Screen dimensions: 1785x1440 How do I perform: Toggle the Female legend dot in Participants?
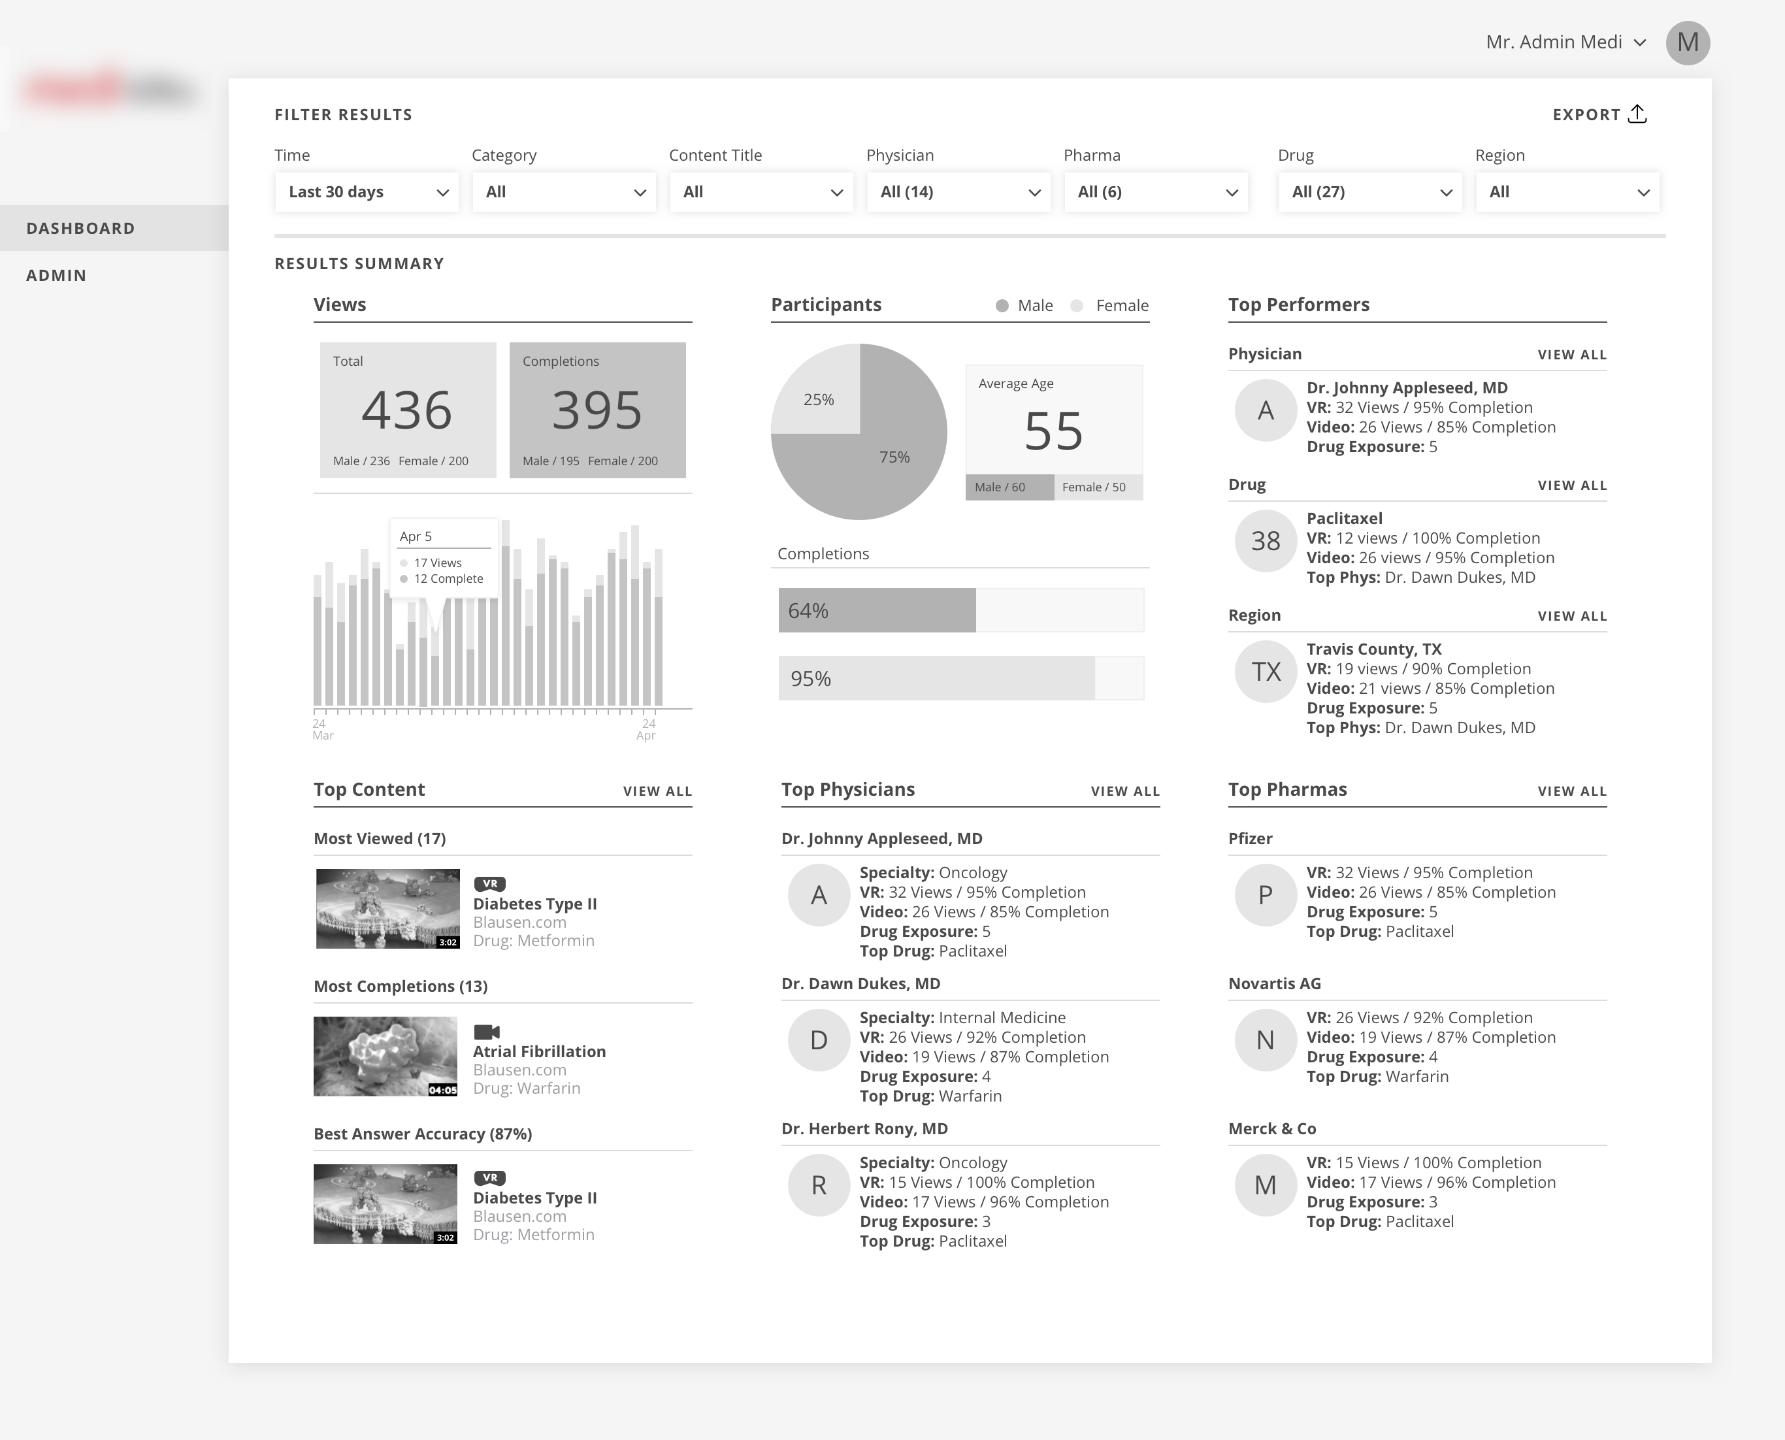pyautogui.click(x=1077, y=306)
